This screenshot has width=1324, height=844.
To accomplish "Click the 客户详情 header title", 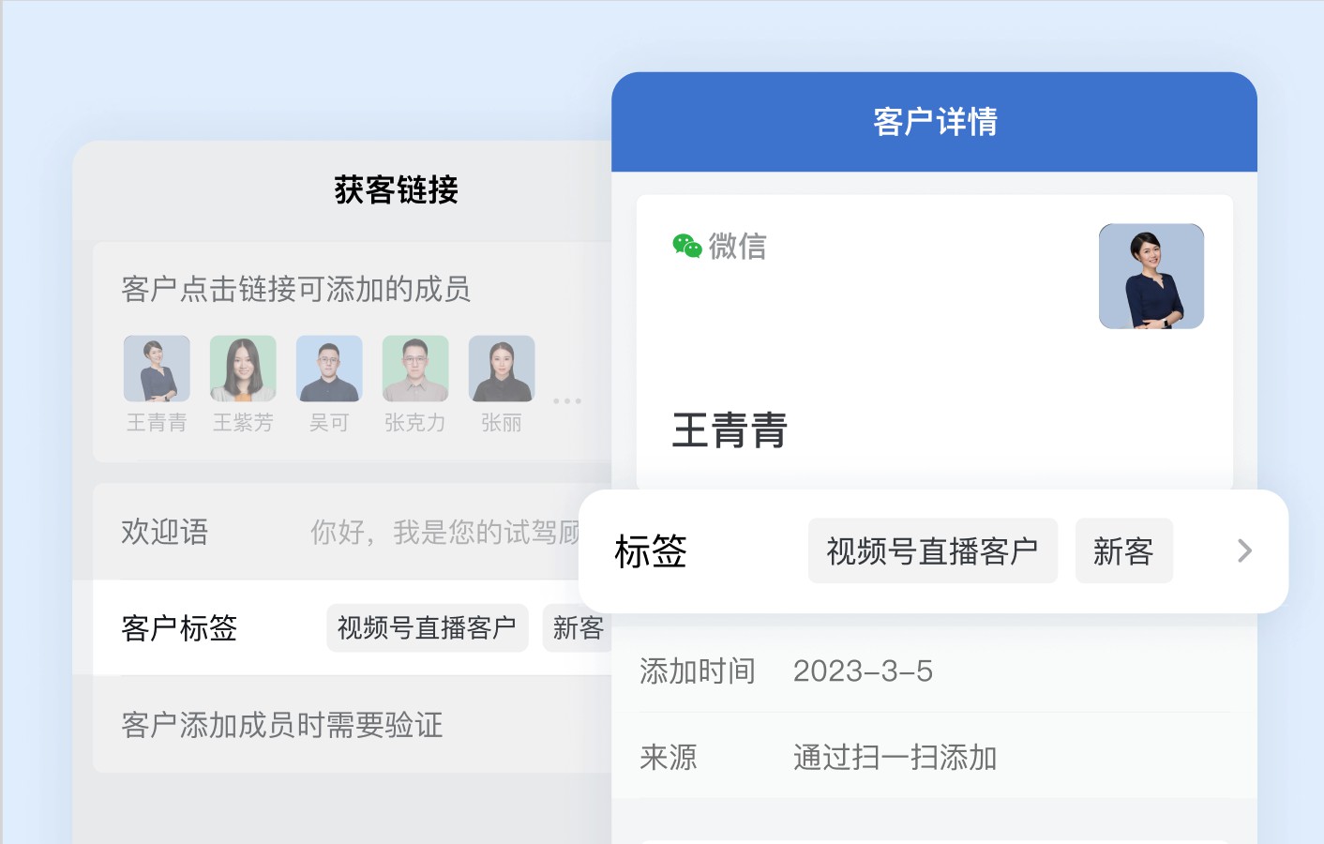I will tap(935, 122).
